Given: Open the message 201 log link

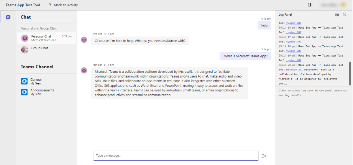Looking at the screenshot, I should (x=294, y=70).
